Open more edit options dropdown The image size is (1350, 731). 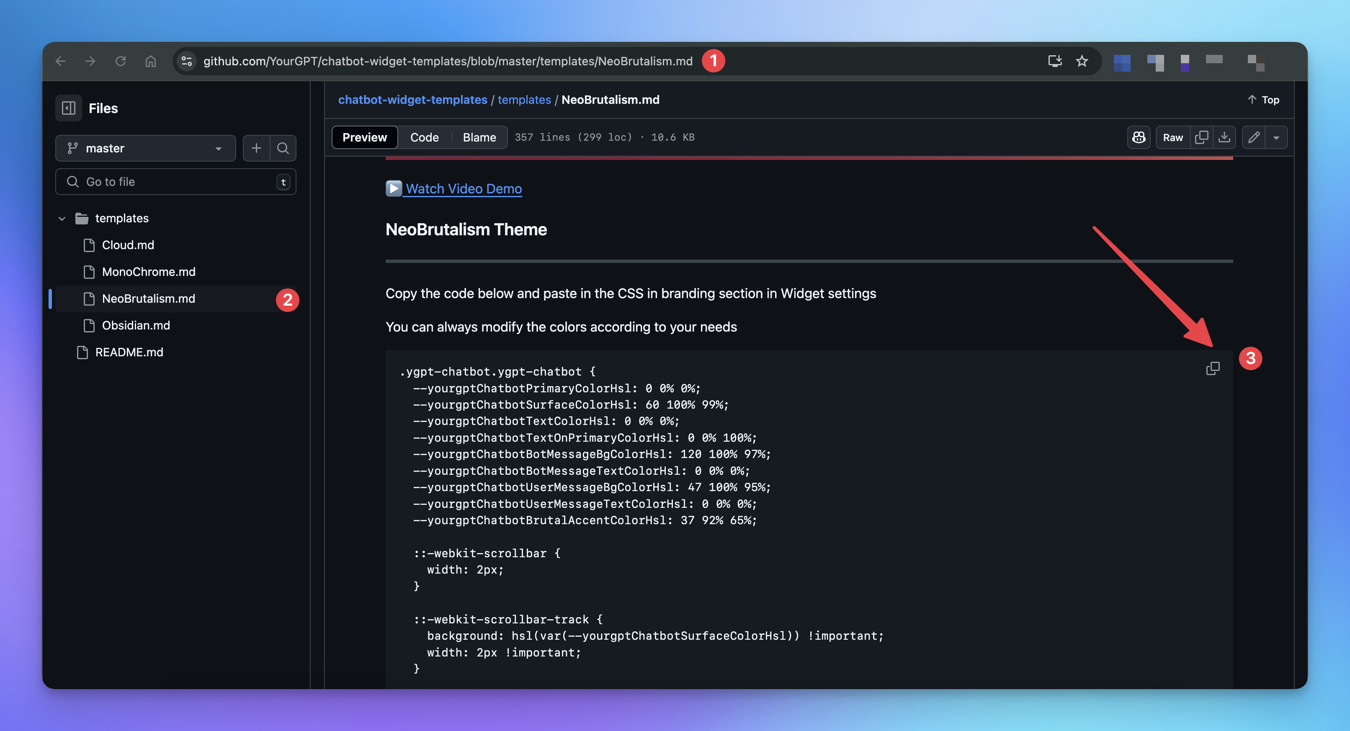1276,137
